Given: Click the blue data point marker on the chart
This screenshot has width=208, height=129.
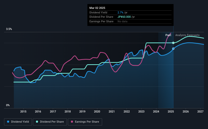Looking at the screenshot, I should click(173, 49).
